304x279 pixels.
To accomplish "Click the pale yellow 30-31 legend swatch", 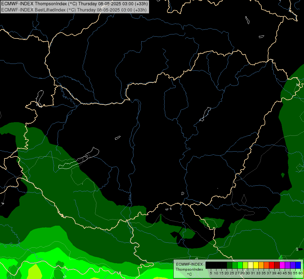I will pyautogui.click(x=251, y=265).
